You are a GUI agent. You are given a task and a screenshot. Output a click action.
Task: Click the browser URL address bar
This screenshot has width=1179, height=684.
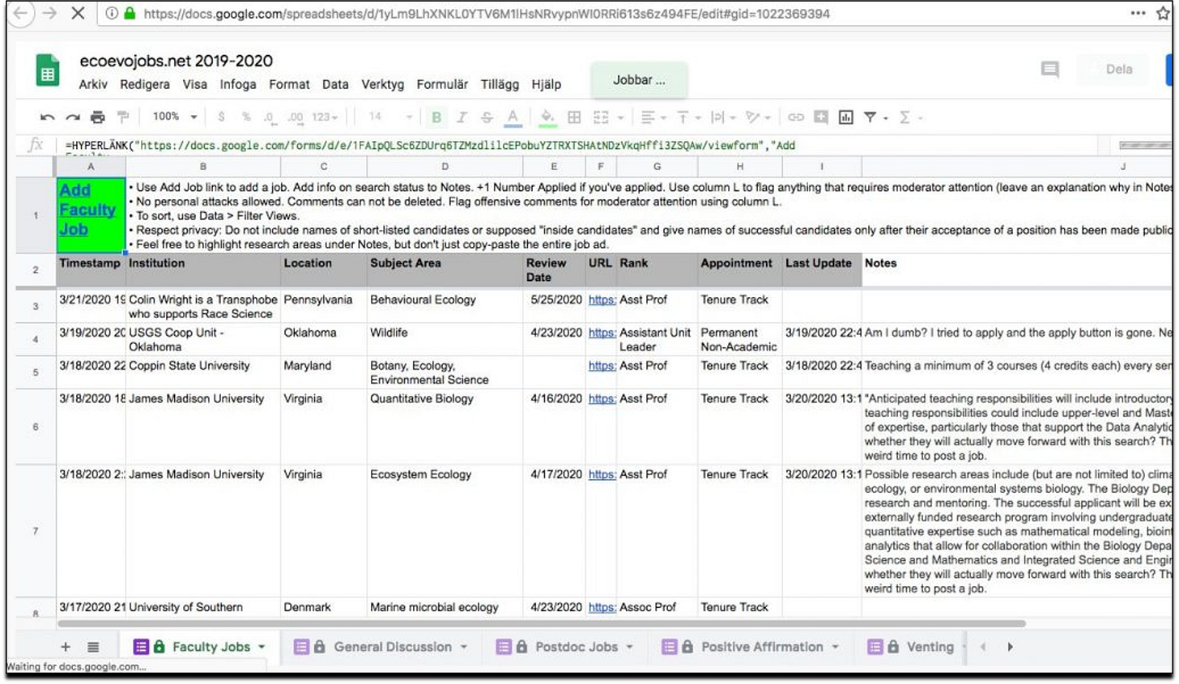click(486, 14)
